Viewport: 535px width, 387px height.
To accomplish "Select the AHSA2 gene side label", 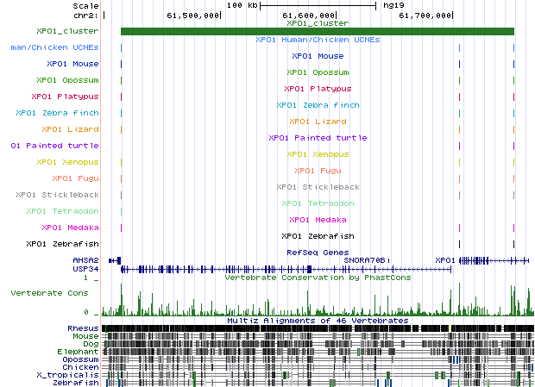I will [x=85, y=259].
